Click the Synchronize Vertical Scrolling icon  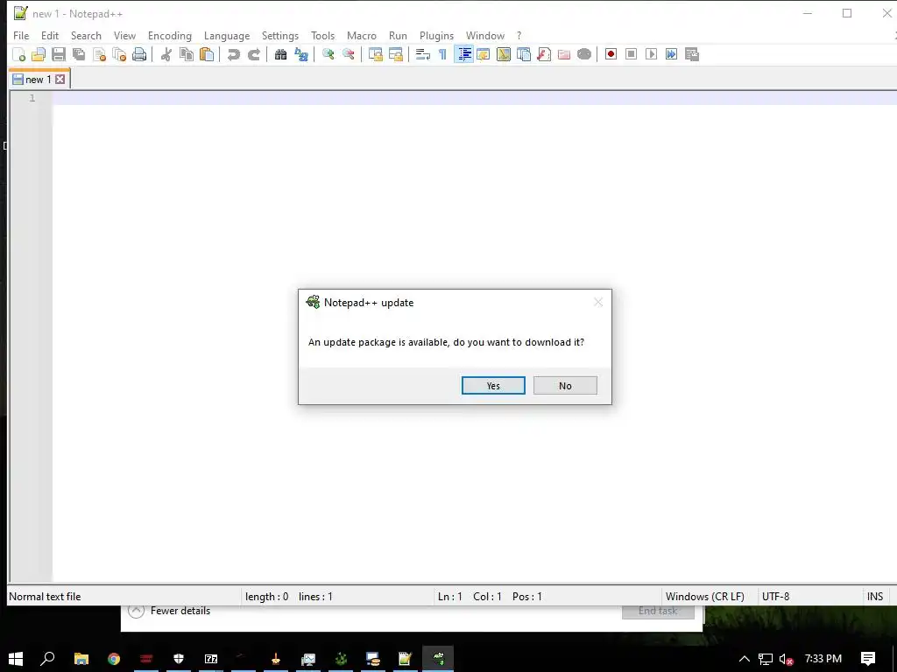375,54
